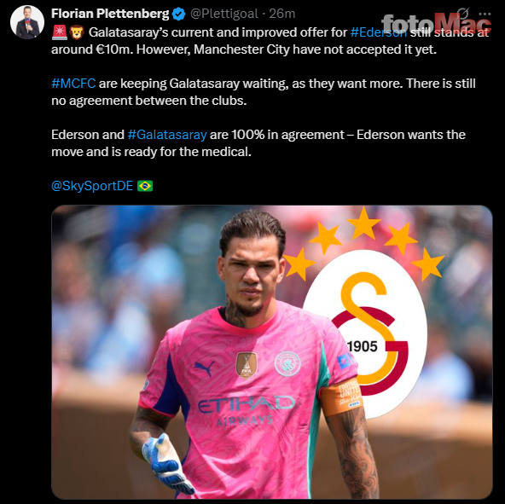Open the three-dot more options menu

click(485, 14)
